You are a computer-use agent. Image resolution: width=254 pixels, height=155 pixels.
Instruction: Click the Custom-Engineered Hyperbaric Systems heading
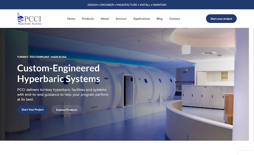tap(58, 74)
